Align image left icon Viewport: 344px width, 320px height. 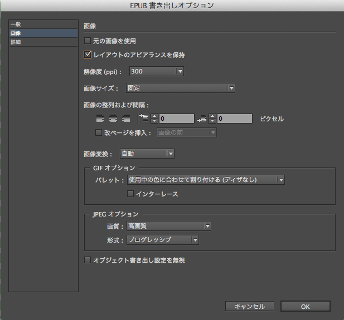[x=100, y=119]
